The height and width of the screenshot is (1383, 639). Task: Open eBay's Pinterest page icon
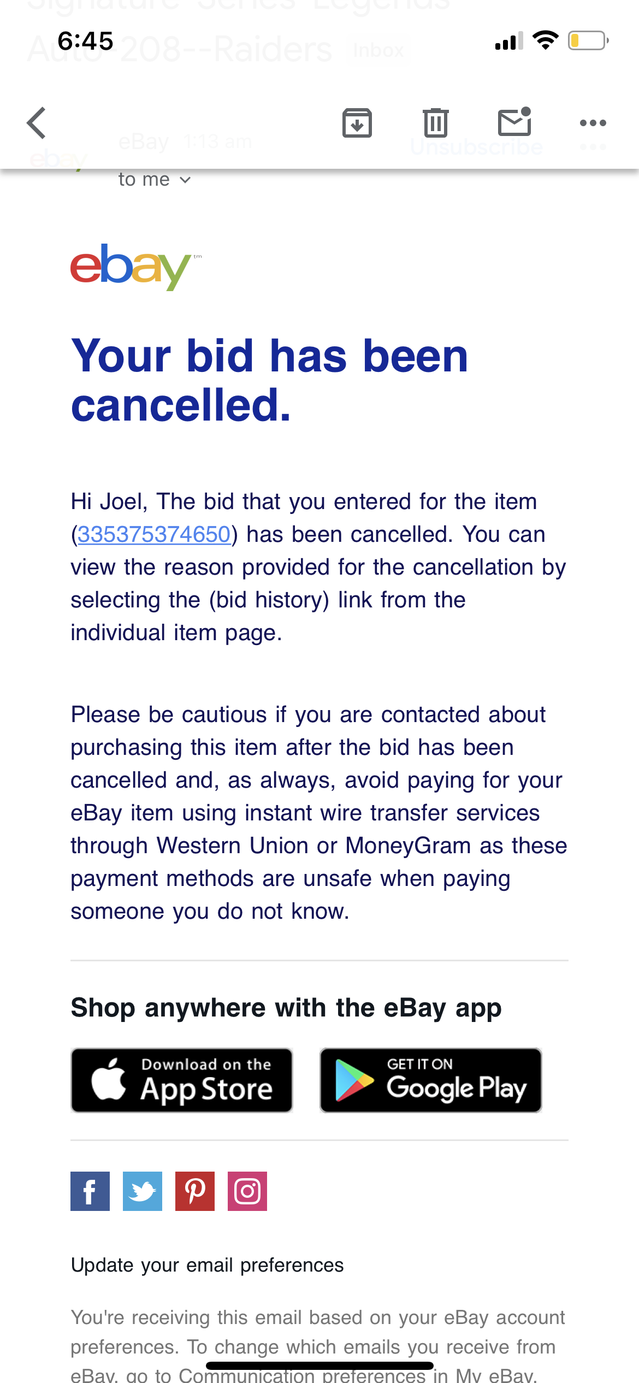[x=195, y=1191]
